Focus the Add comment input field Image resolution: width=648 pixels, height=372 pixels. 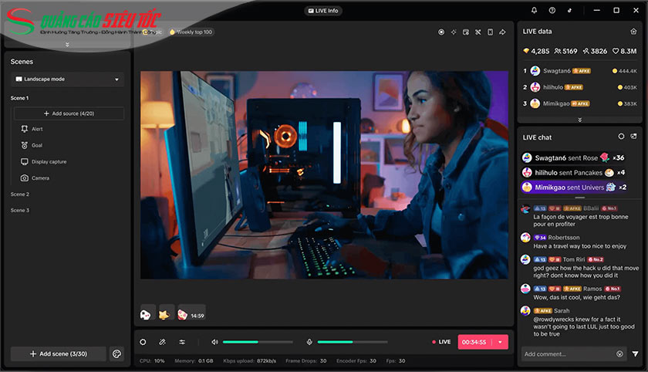[569, 353]
